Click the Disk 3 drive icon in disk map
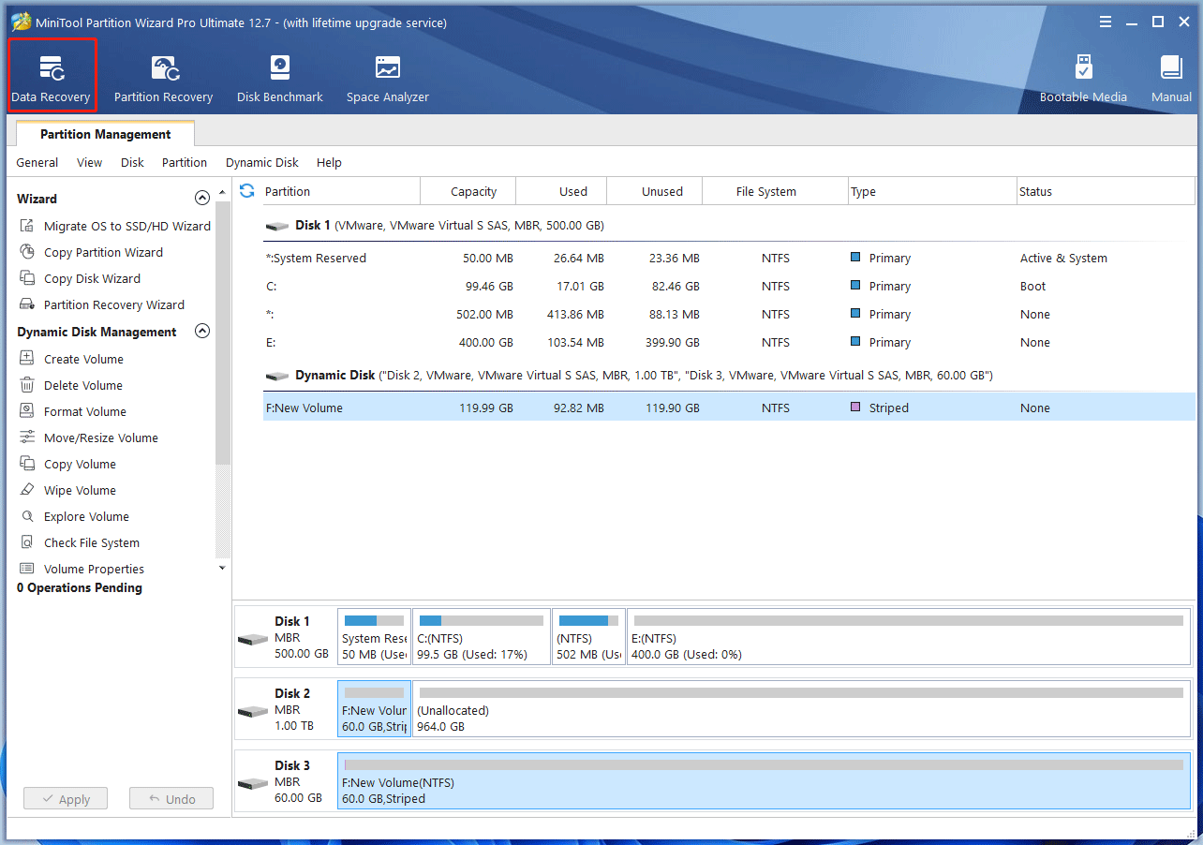The height and width of the screenshot is (845, 1203). pyautogui.click(x=253, y=783)
